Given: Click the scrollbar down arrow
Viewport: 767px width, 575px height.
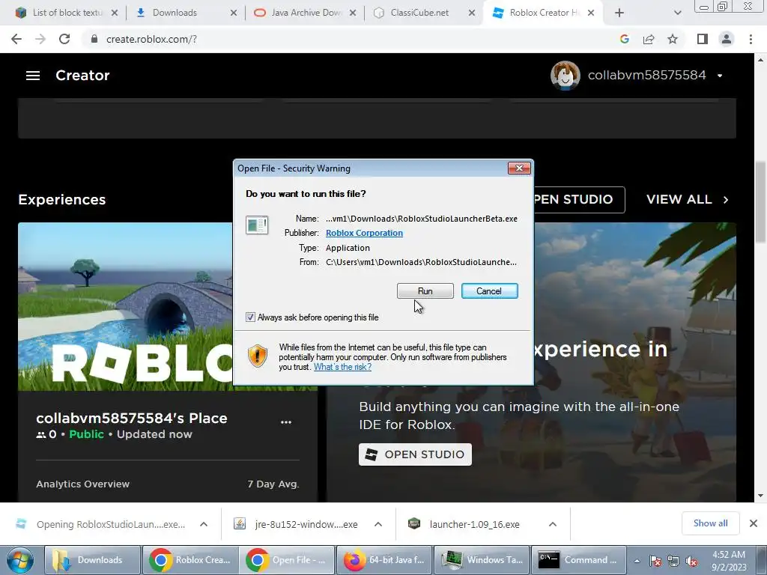Looking at the screenshot, I should pyautogui.click(x=760, y=496).
